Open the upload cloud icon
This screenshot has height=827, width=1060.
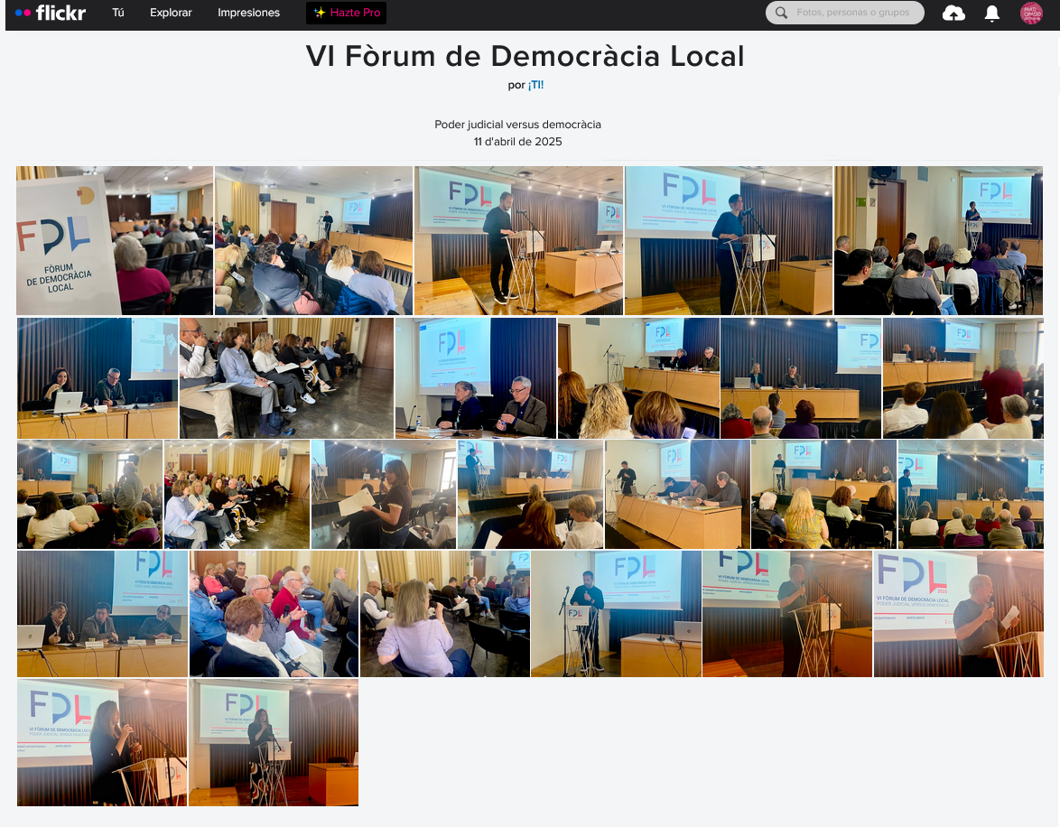(x=953, y=13)
